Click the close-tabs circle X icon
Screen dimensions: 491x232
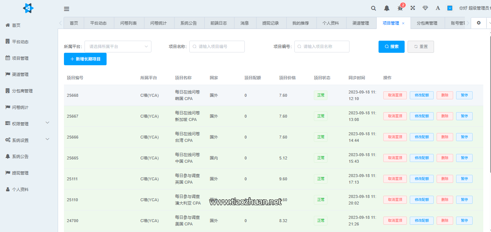coord(479,23)
